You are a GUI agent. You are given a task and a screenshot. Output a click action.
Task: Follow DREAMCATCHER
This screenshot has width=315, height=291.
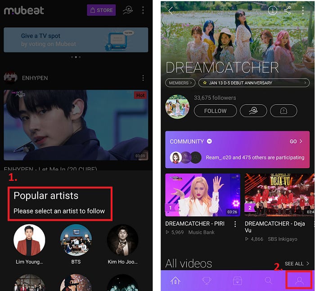[216, 111]
